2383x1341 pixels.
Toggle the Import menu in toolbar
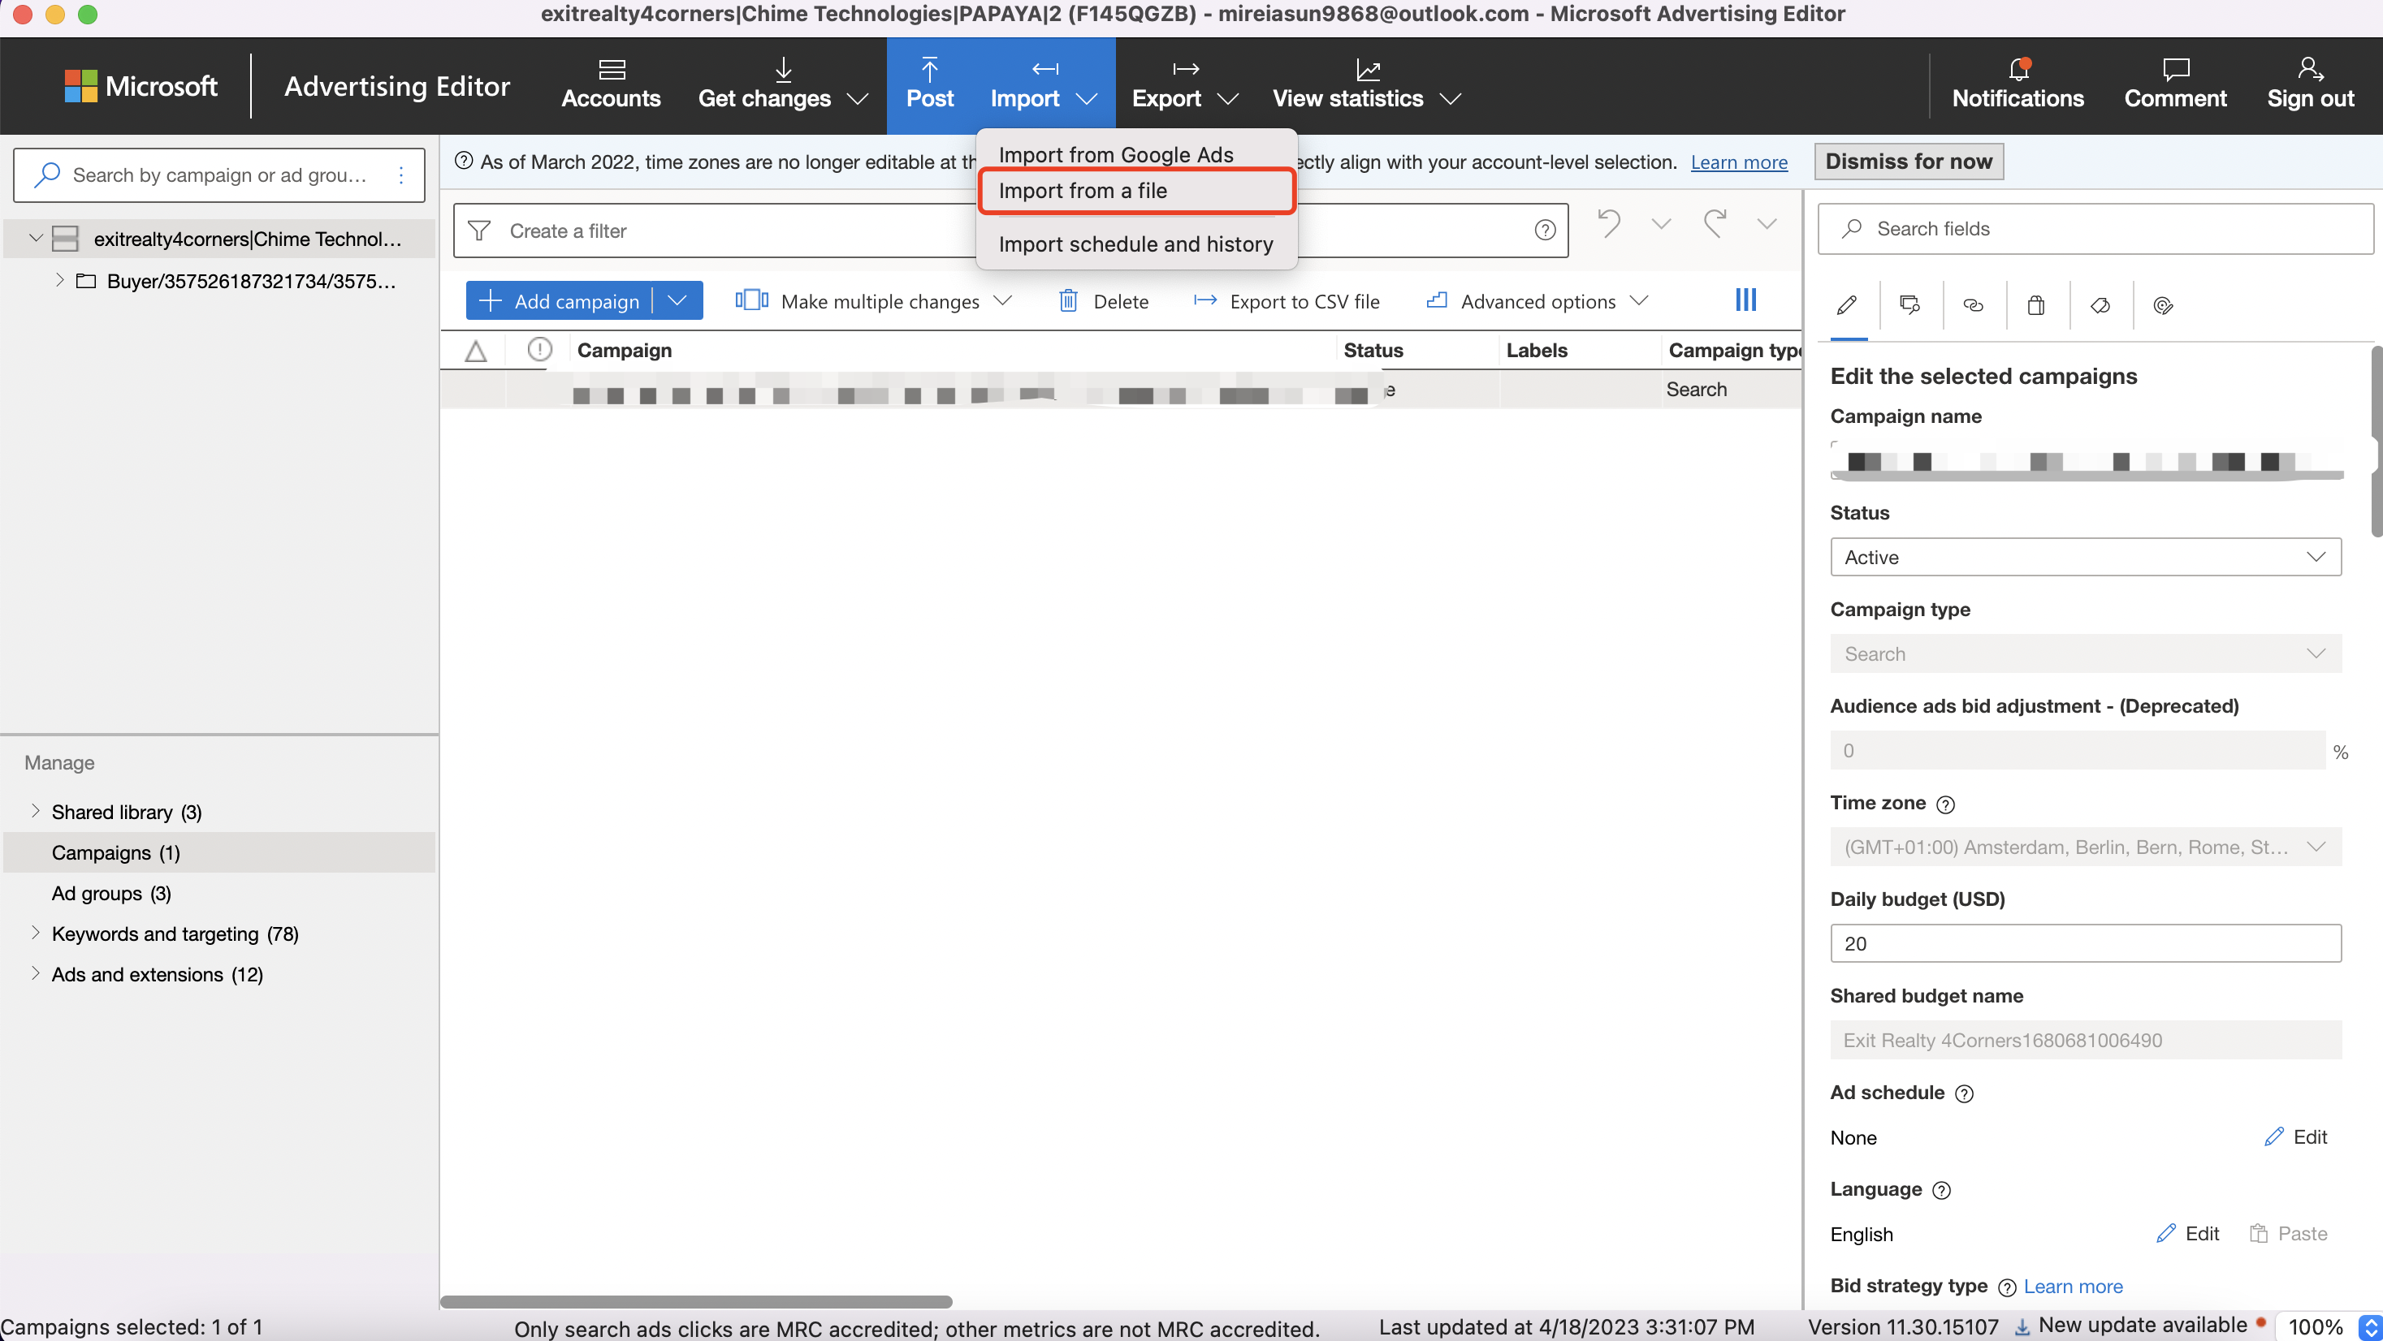1043,84
